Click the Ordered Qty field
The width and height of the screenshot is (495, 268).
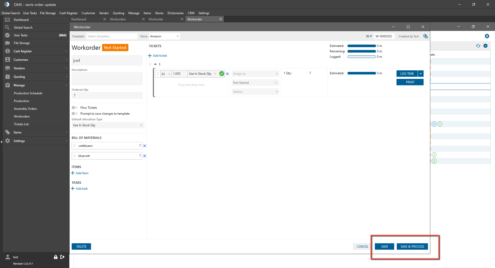(x=107, y=96)
